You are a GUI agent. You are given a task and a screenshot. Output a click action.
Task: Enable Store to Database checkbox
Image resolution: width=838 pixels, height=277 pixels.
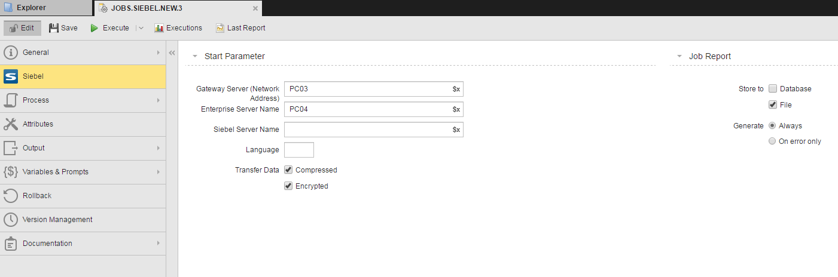[773, 89]
